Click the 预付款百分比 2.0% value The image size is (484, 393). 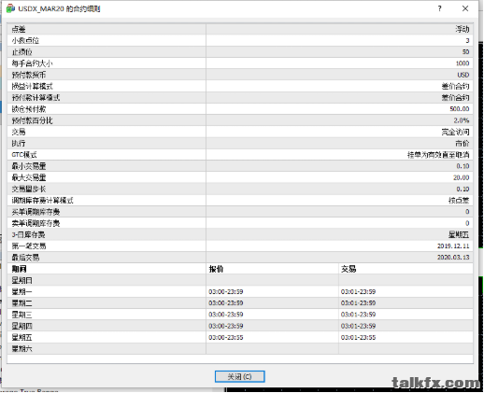(x=461, y=120)
